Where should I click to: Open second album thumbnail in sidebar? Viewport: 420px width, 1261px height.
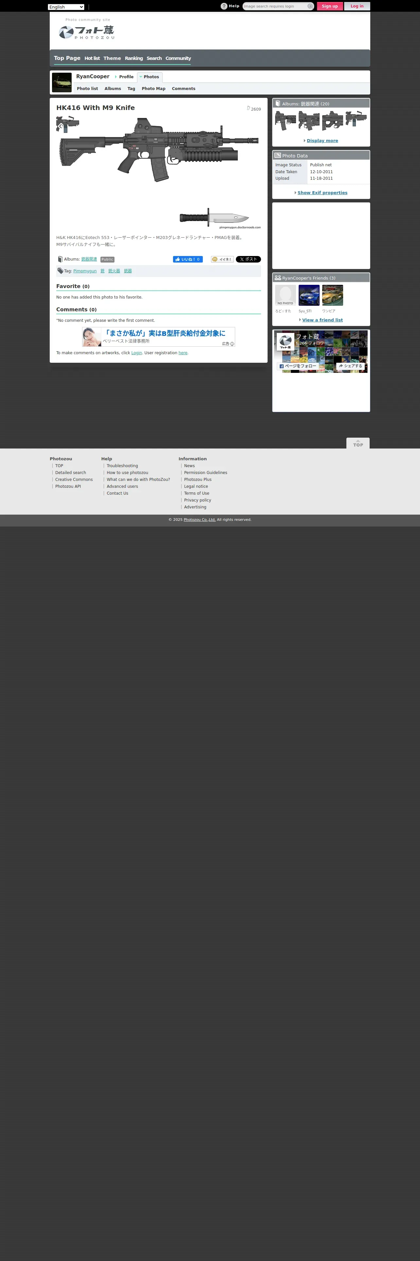point(309,120)
